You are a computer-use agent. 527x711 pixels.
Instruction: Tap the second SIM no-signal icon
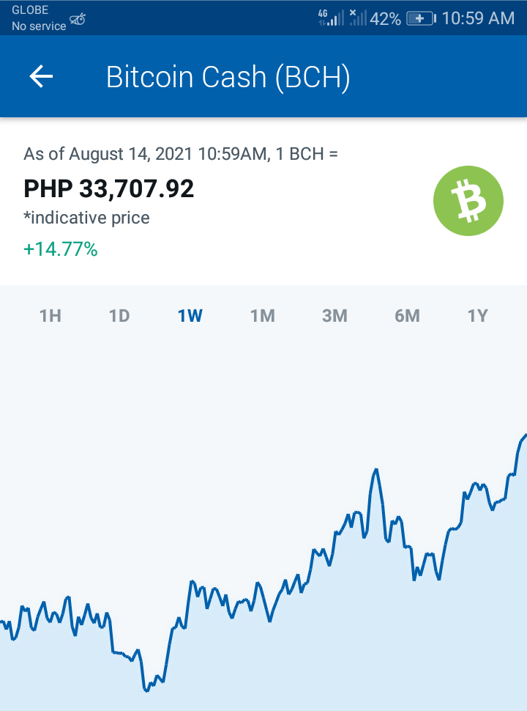358,18
